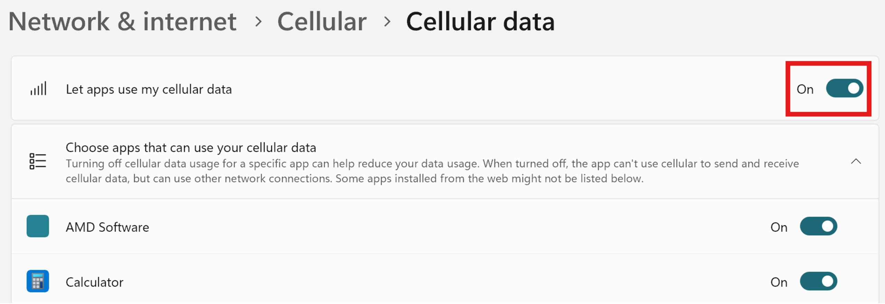Viewport: 885px width, 304px height.
Task: Select the Calculator row label
Action: (x=94, y=282)
